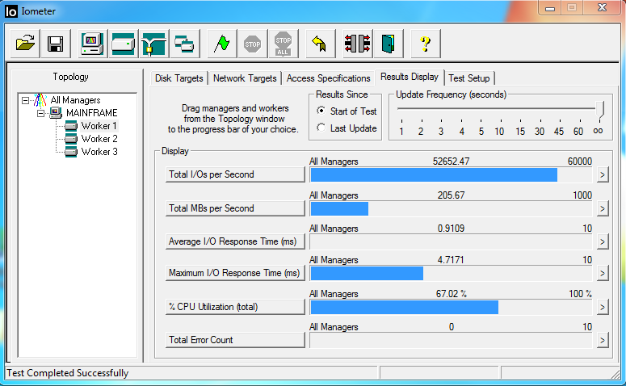Minimize the Iometer window
The image size is (626, 386).
[x=550, y=7]
